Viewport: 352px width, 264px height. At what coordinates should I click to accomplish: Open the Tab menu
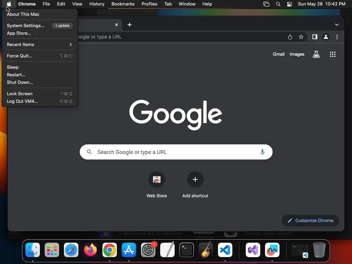(168, 4)
